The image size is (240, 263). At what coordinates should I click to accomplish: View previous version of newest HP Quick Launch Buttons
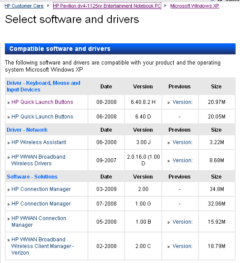point(183,102)
